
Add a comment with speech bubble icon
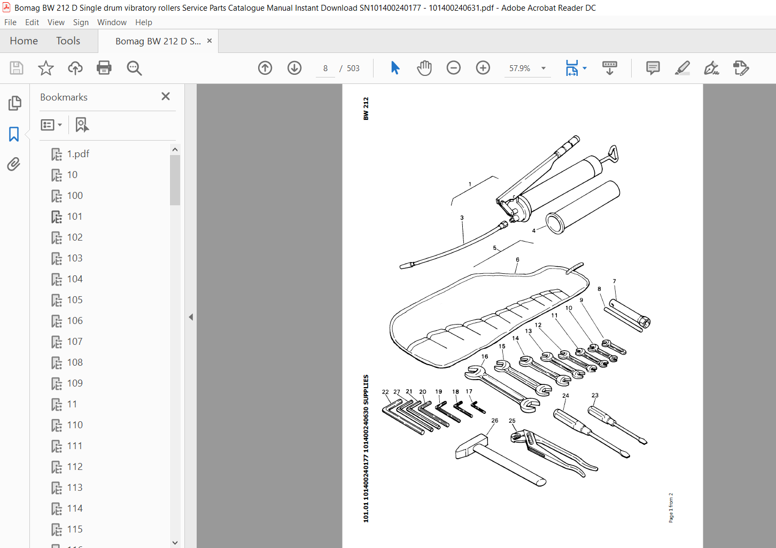coord(653,68)
